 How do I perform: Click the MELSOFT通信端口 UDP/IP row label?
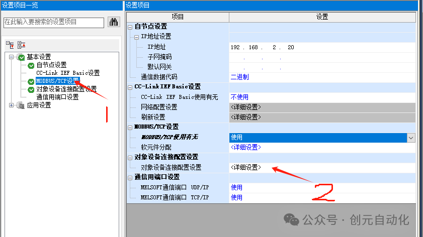click(x=175, y=187)
